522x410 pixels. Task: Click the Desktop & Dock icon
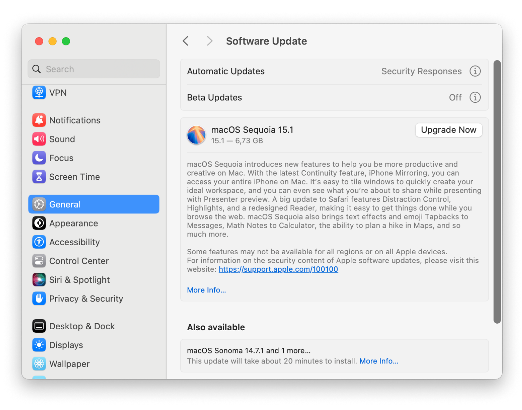[39, 326]
